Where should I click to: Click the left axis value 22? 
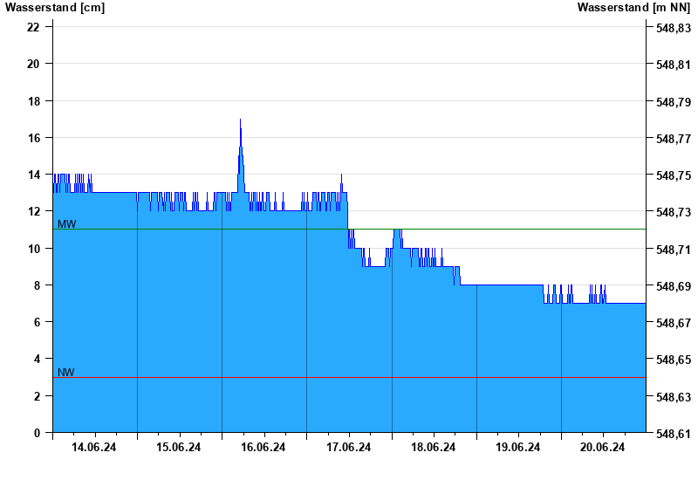tap(33, 27)
